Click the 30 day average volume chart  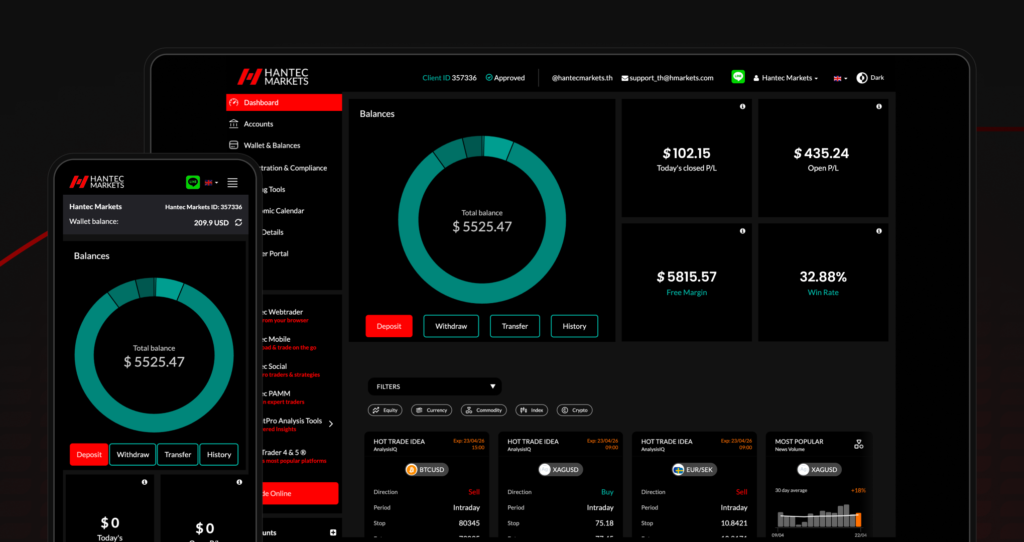coord(819,517)
